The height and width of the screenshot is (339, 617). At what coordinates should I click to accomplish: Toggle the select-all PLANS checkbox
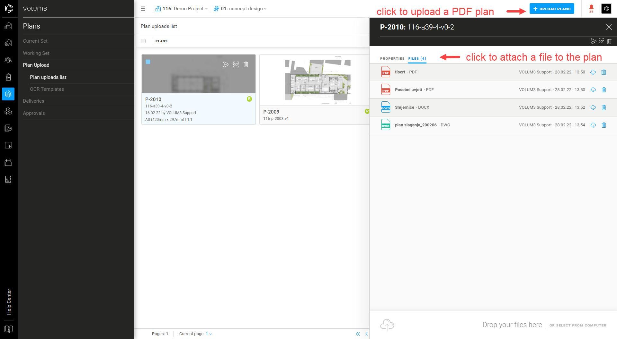click(x=143, y=41)
